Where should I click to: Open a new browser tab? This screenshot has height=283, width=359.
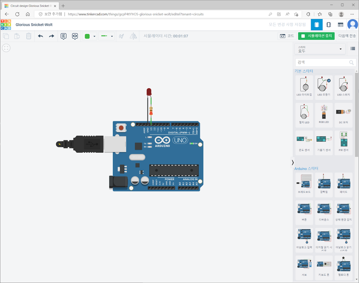coord(63,6)
